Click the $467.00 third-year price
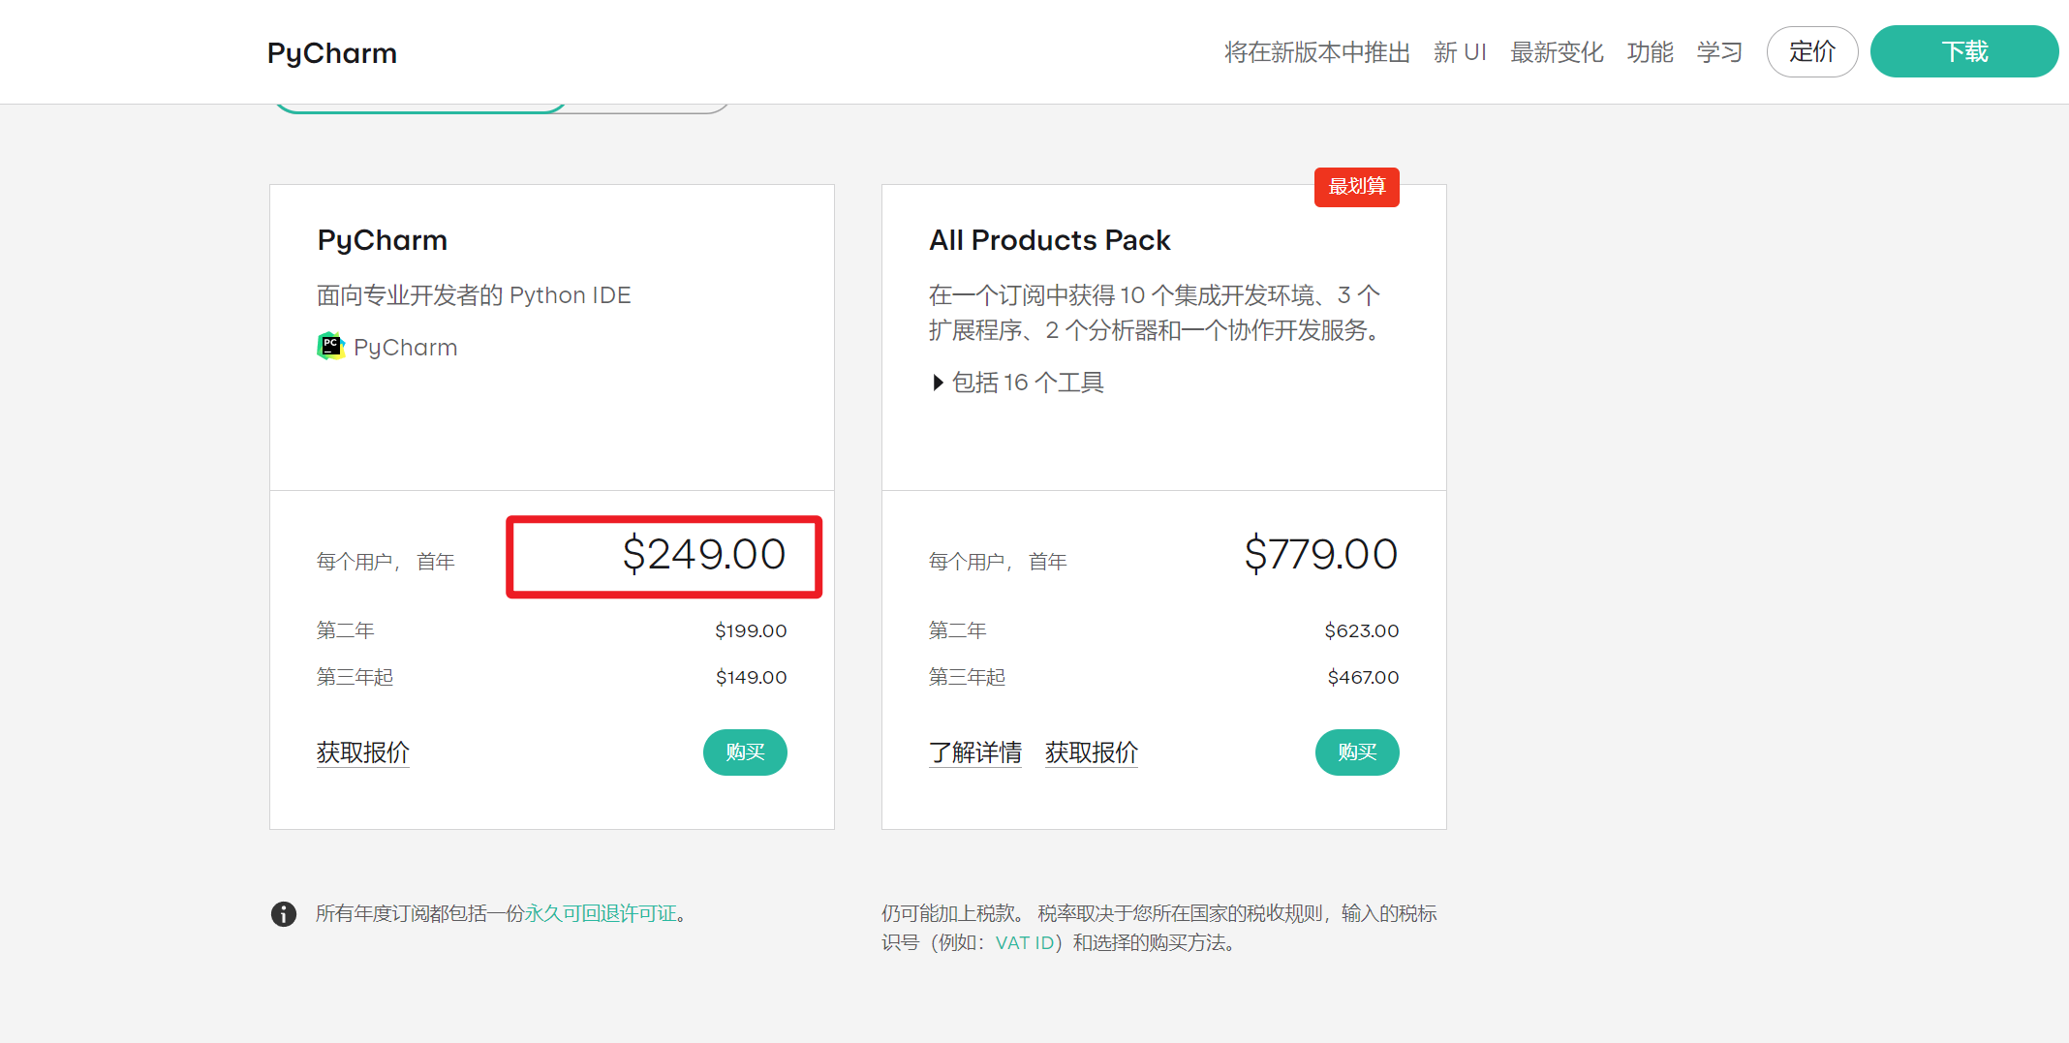The width and height of the screenshot is (2069, 1043). click(x=1363, y=677)
